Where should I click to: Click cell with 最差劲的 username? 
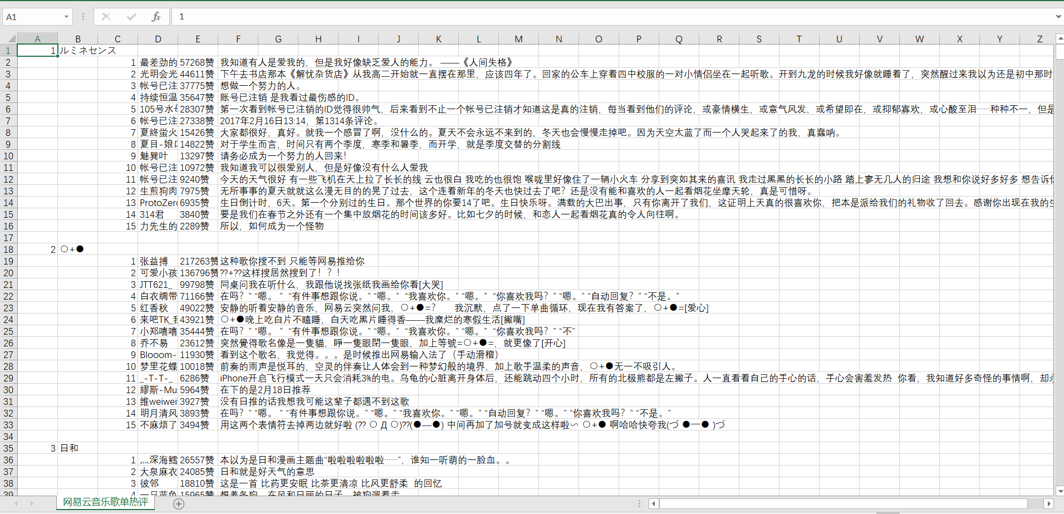pyautogui.click(x=158, y=62)
